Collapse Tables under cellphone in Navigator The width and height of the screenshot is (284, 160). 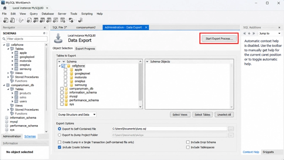8,49
